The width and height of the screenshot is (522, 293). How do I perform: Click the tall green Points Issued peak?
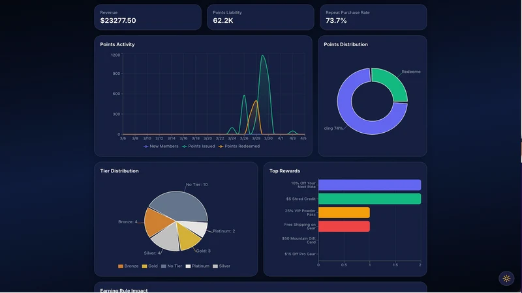coord(263,57)
